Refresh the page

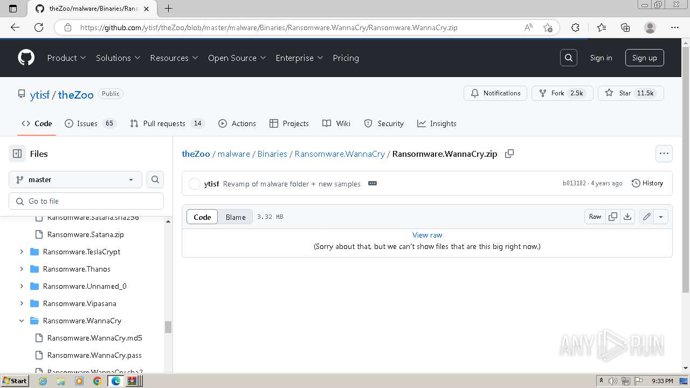39,27
